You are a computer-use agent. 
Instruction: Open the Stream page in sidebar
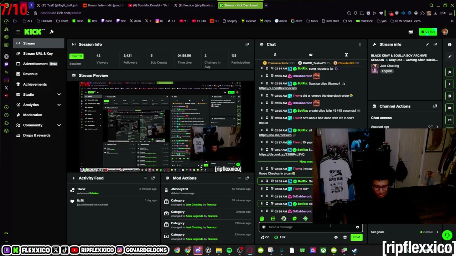point(39,43)
